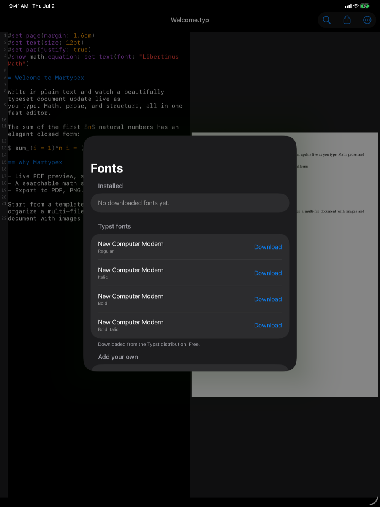Select the Welcome.typ document title
This screenshot has width=380, height=507.
coord(190,20)
